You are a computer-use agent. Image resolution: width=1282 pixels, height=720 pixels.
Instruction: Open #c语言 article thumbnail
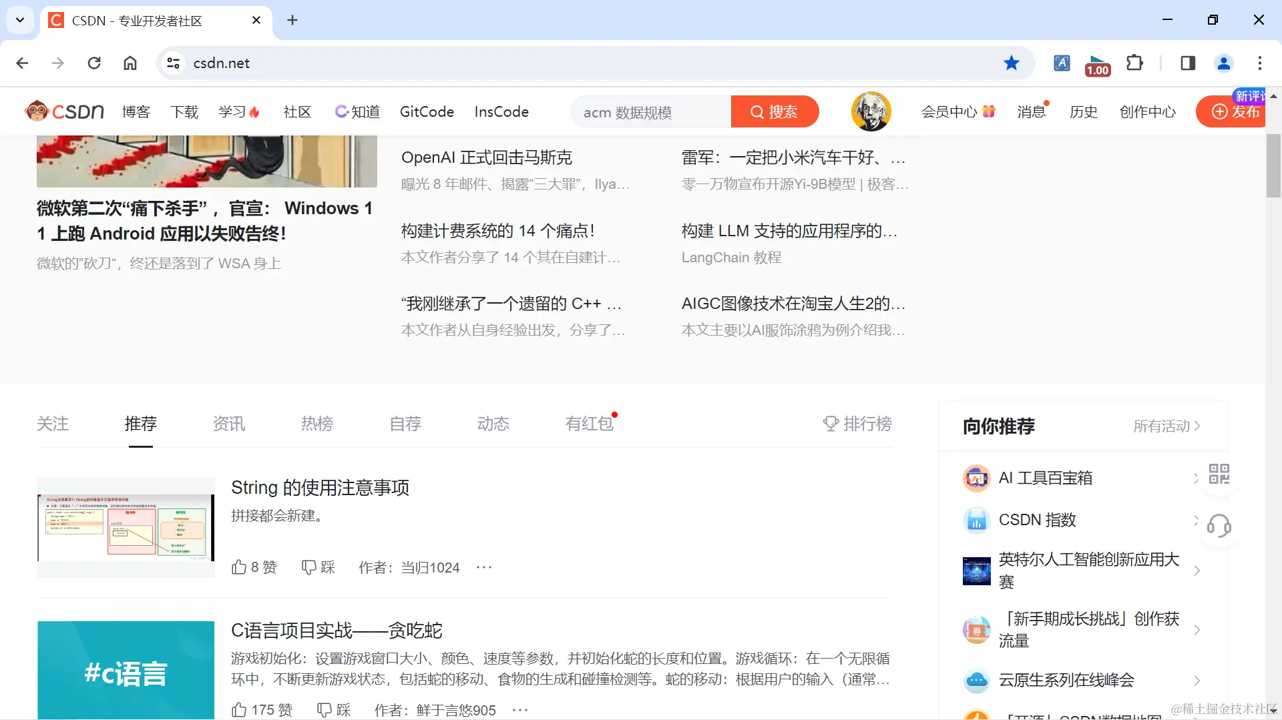point(126,670)
